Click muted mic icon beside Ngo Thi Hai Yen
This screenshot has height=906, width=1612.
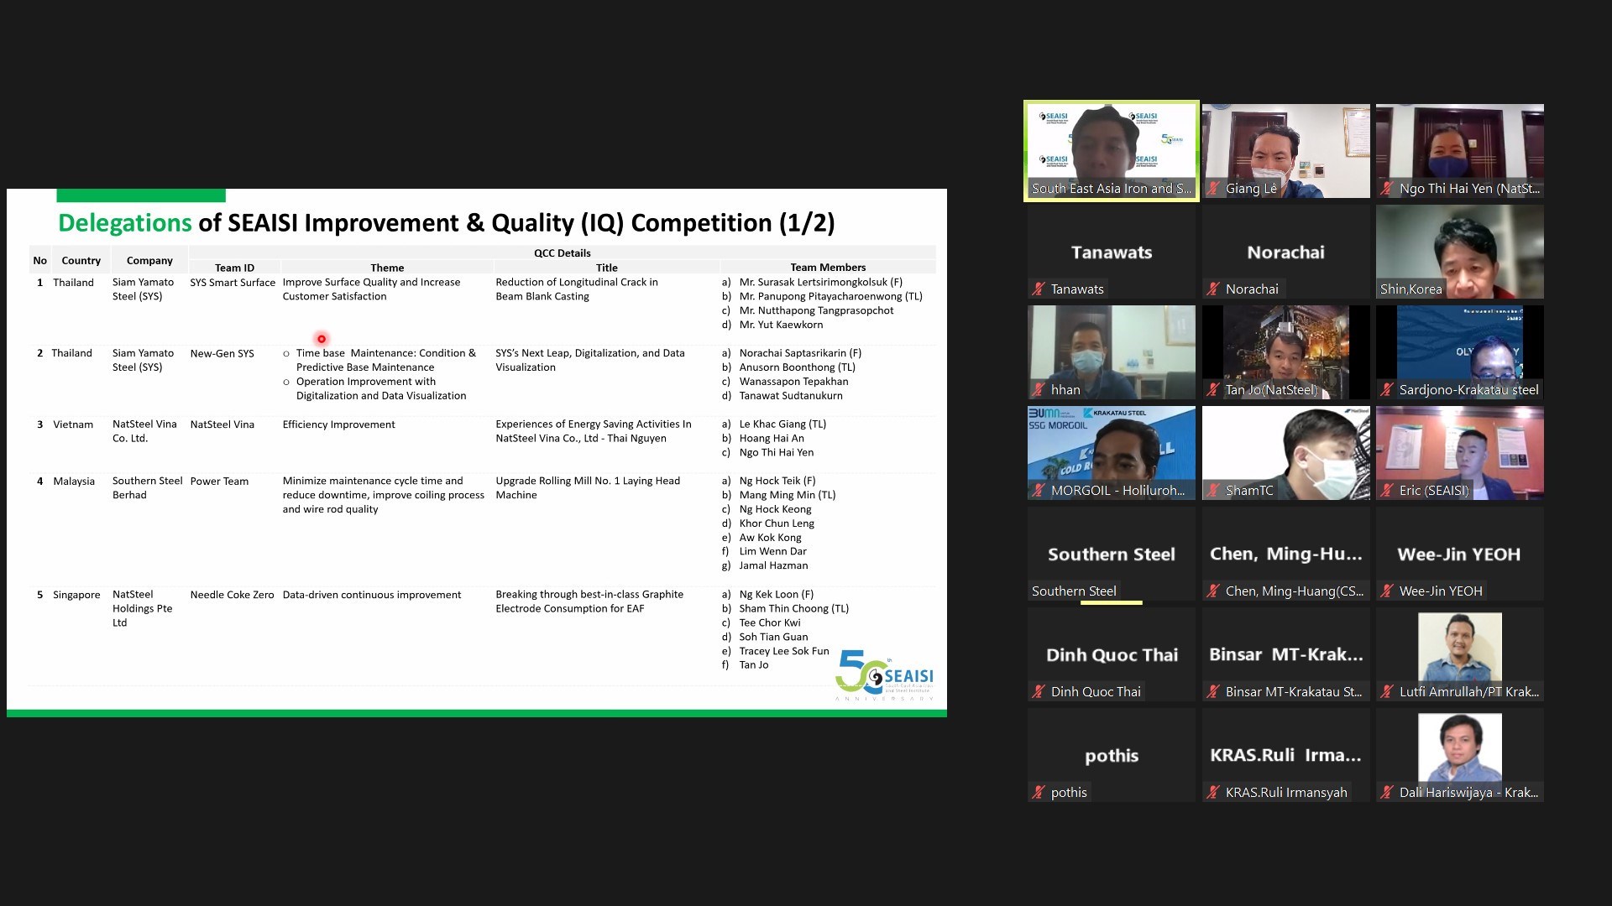(x=1387, y=189)
